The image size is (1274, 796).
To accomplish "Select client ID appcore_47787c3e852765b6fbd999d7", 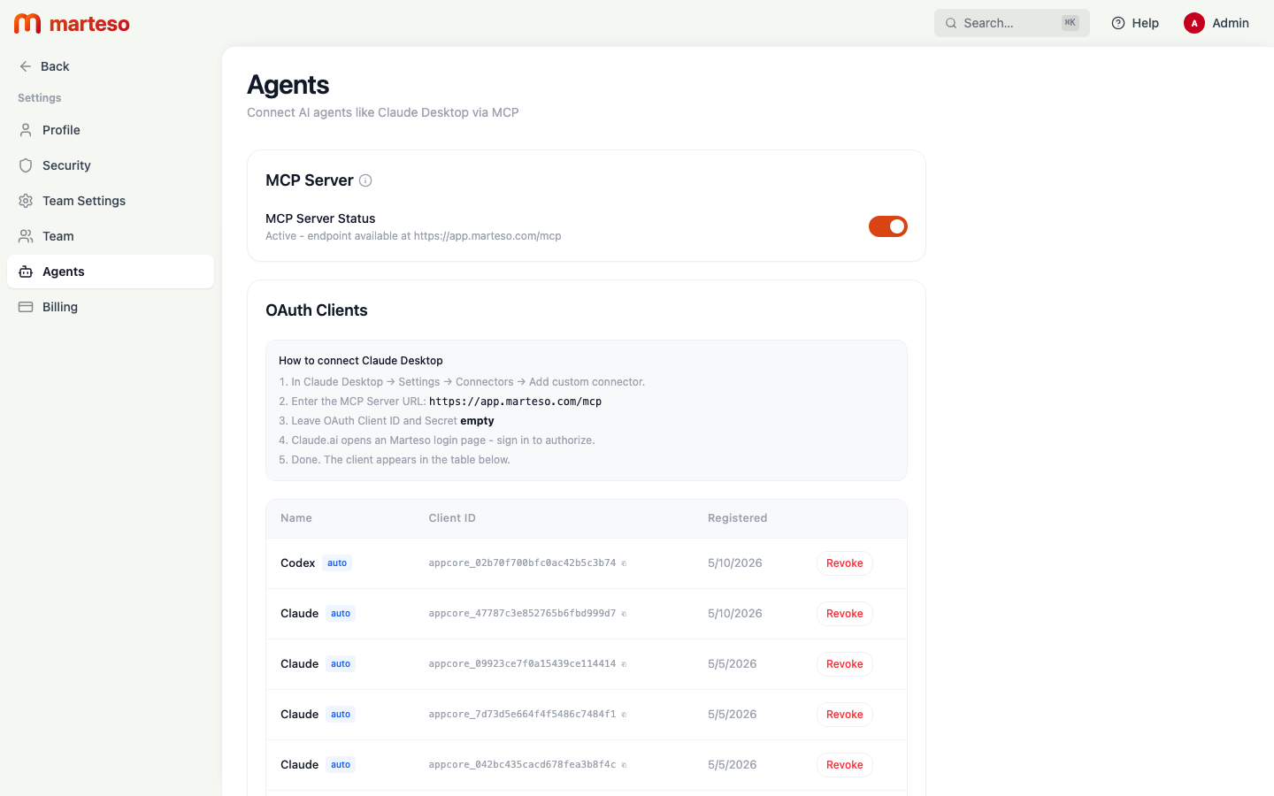I will coord(522,614).
